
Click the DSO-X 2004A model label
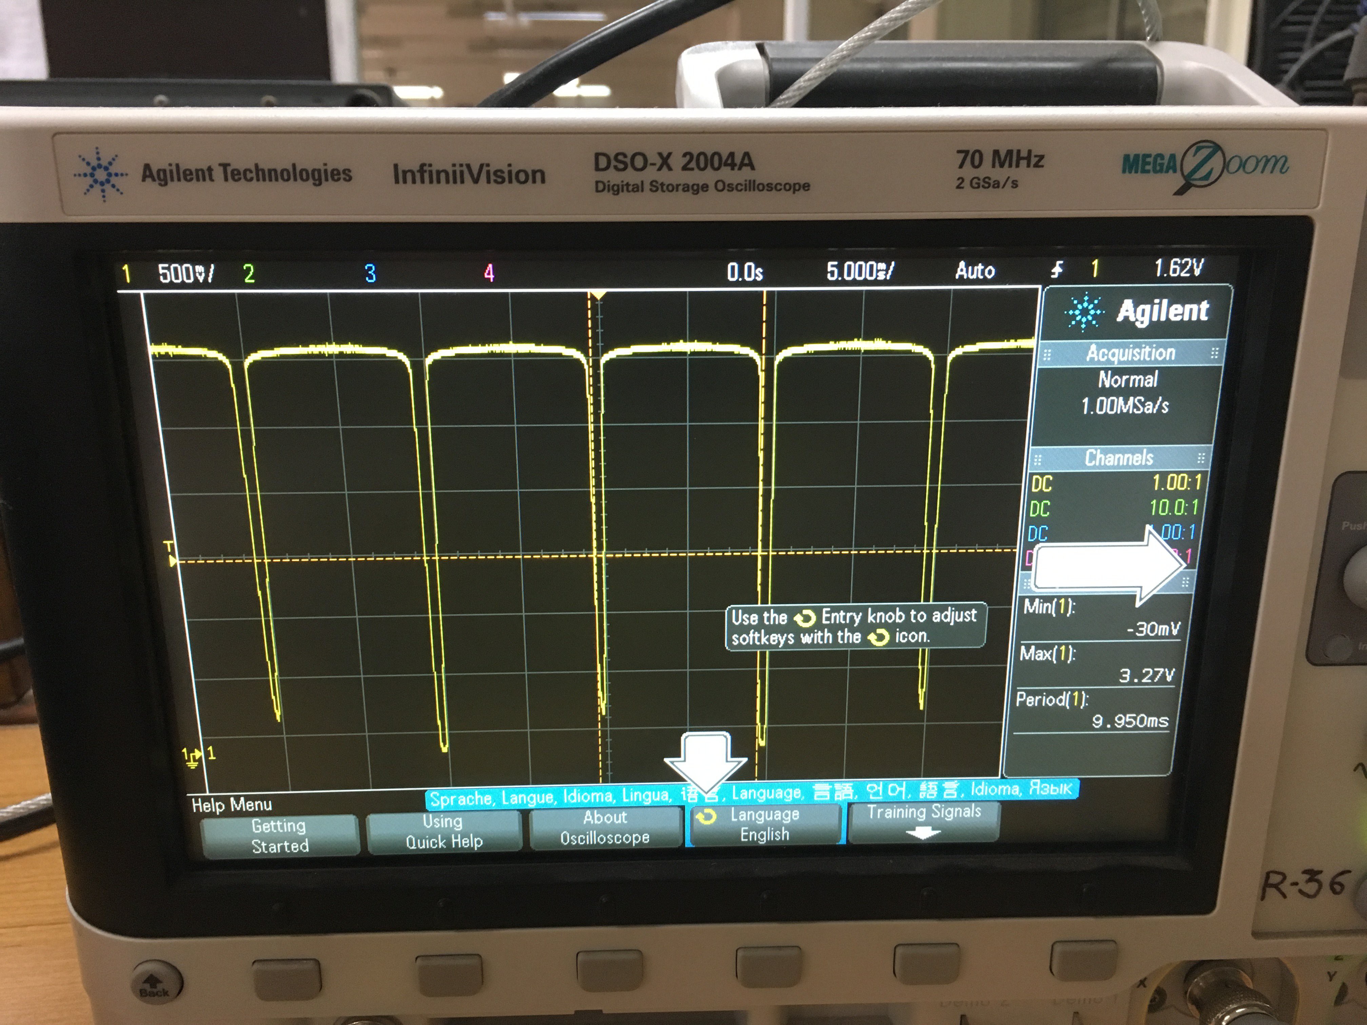click(674, 162)
